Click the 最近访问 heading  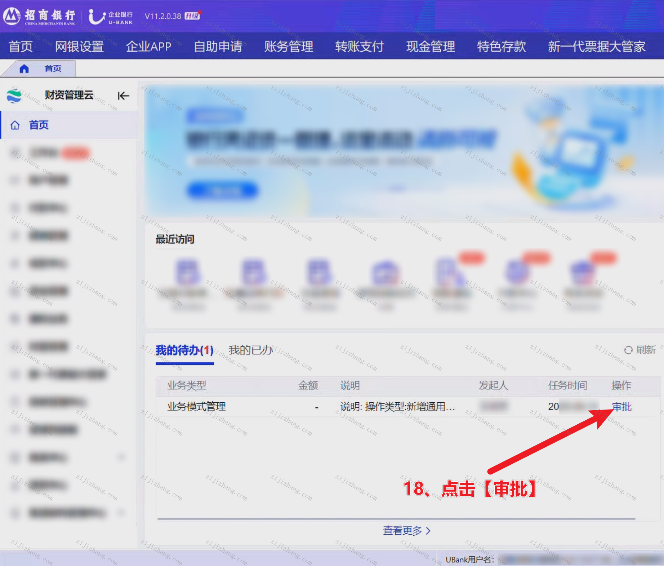tap(175, 239)
